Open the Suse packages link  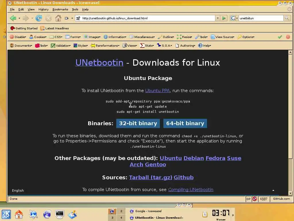tap(234, 158)
